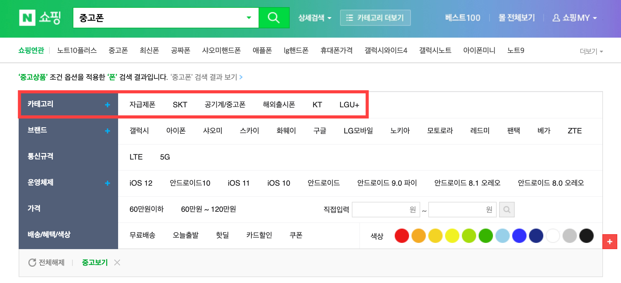
Task: Remove the 중고보기 filter with X
Action: pos(117,262)
